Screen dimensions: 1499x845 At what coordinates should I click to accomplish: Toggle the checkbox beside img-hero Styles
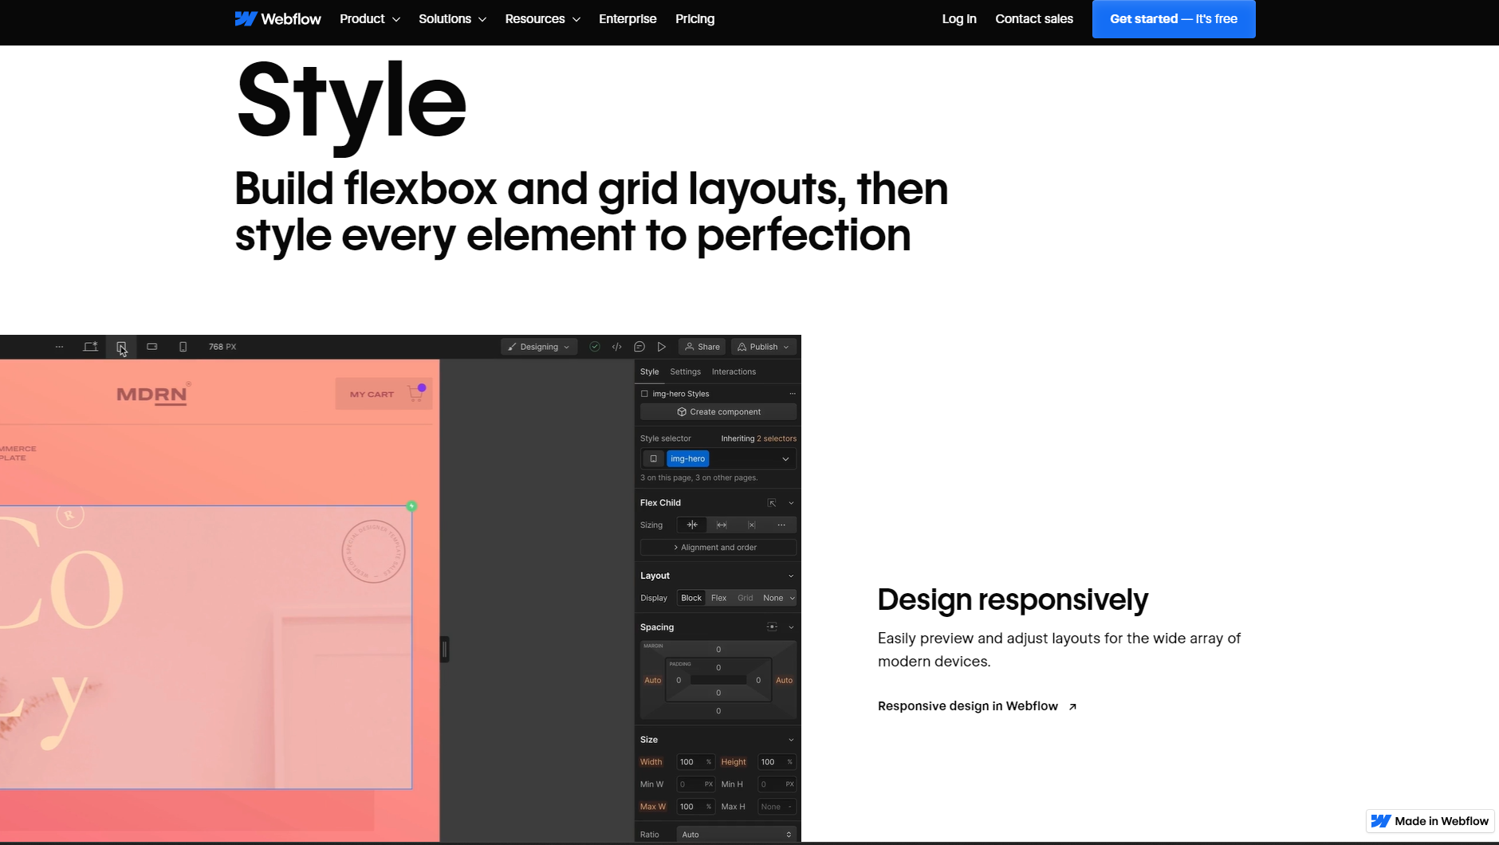(x=644, y=393)
